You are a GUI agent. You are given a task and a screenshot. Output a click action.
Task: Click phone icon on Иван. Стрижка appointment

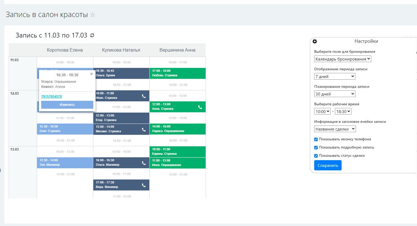pos(144,96)
